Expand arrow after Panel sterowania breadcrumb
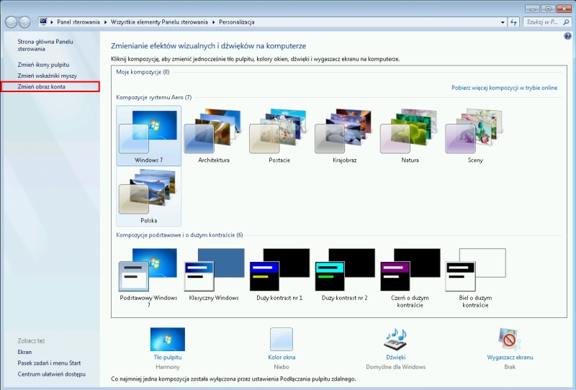The width and height of the screenshot is (576, 390). click(105, 22)
